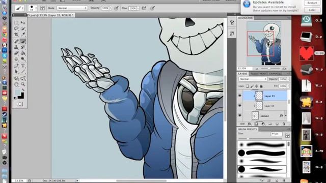Image resolution: width=326 pixels, height=183 pixels.
Task: Select the History Brush tool
Action: coord(23,47)
